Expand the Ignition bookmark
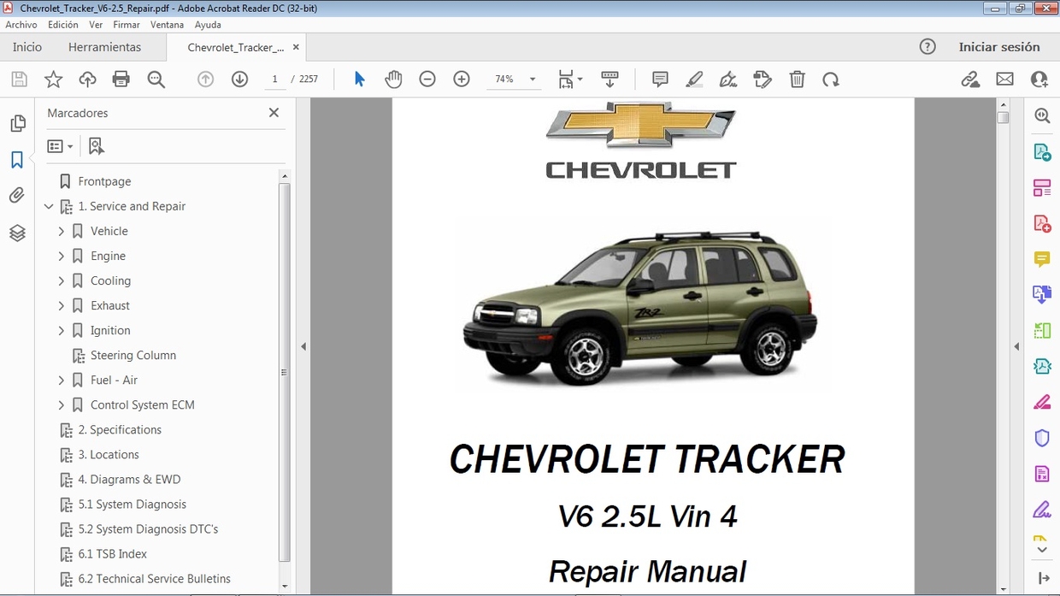The image size is (1060, 596). (x=61, y=330)
